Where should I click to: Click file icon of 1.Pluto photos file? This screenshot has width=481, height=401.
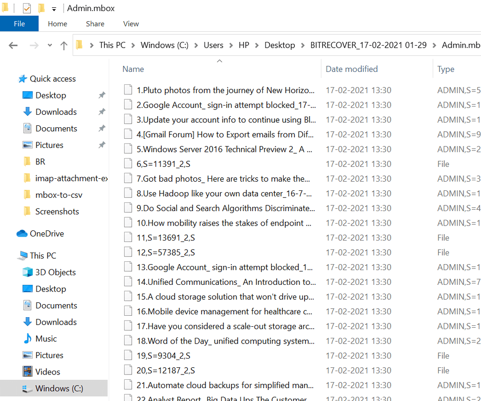pyautogui.click(x=128, y=90)
